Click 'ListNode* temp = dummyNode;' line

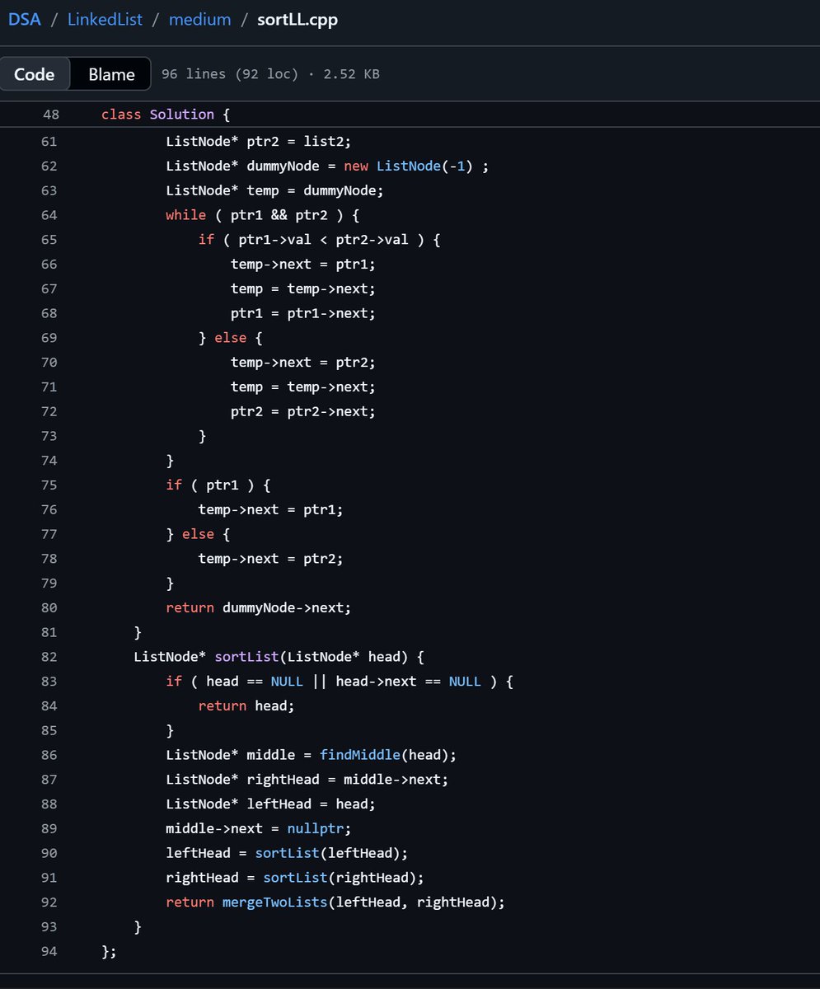[x=275, y=191]
